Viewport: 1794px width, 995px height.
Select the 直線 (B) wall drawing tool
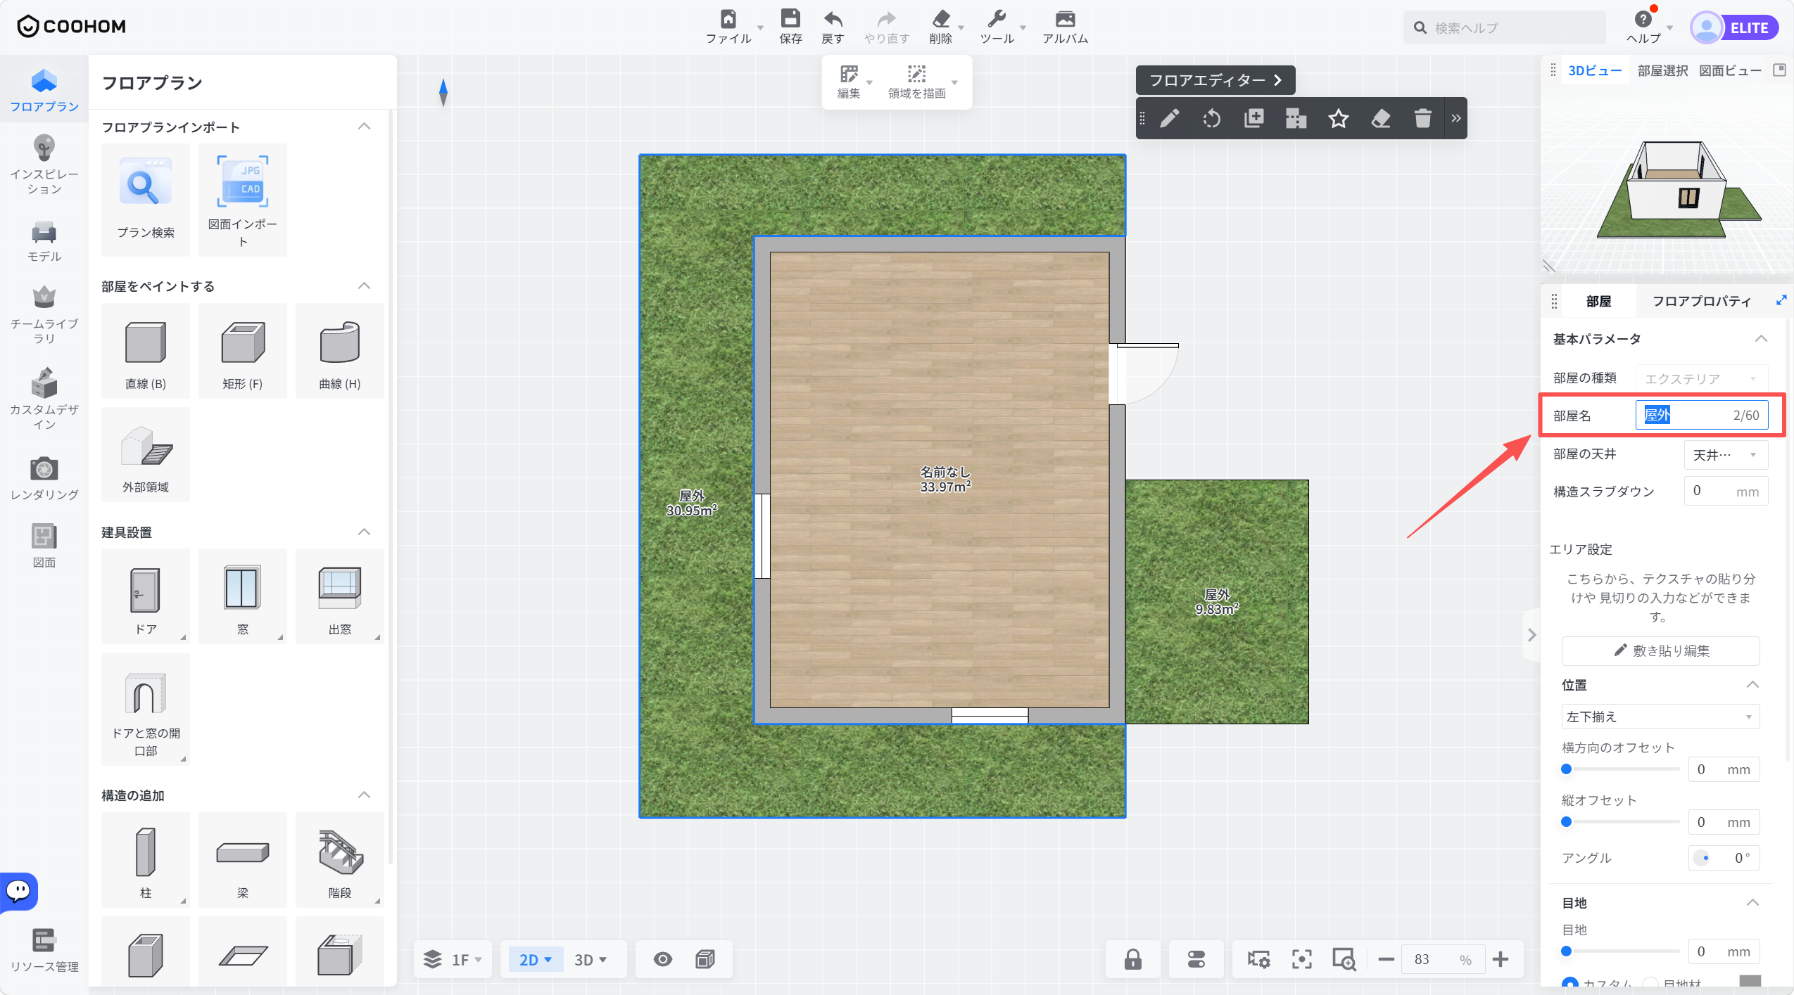tap(146, 351)
